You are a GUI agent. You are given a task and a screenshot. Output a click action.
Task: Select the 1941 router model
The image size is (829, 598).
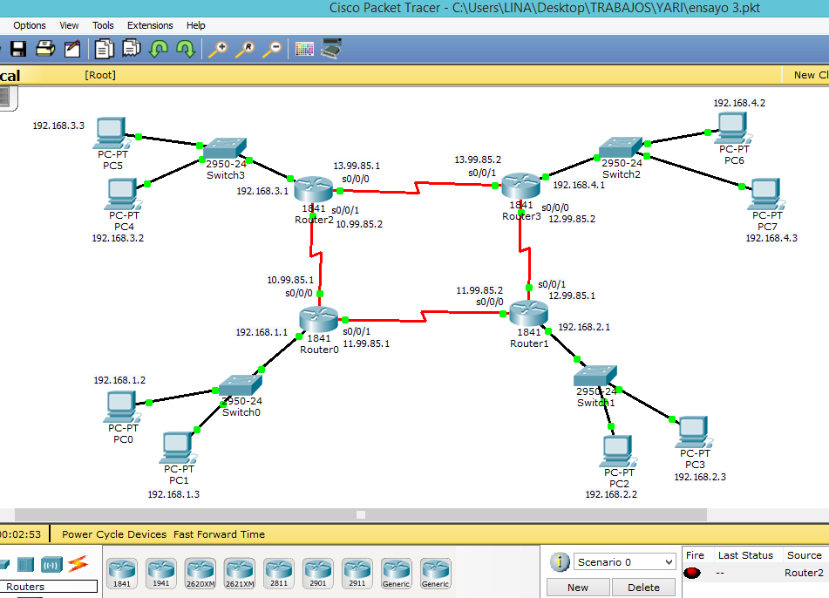pos(160,573)
